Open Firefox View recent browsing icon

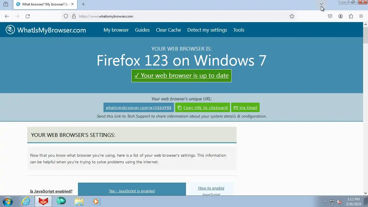[x=6, y=4]
